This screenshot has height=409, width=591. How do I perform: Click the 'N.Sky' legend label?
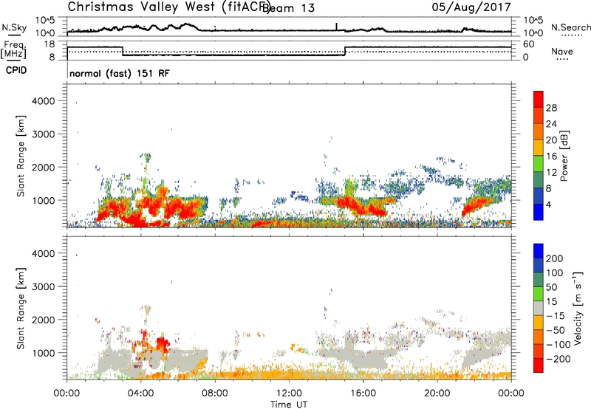click(x=14, y=28)
